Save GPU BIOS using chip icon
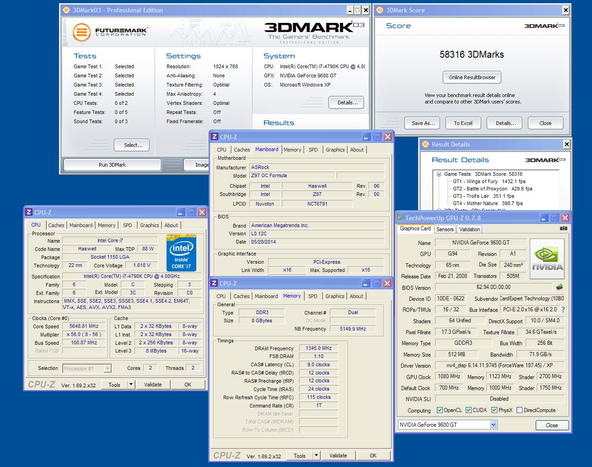 (x=559, y=287)
